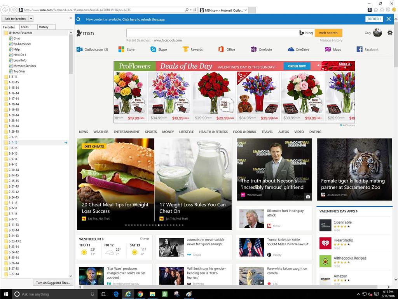
Task: Click Gary's profile picture
Action: (x=377, y=33)
